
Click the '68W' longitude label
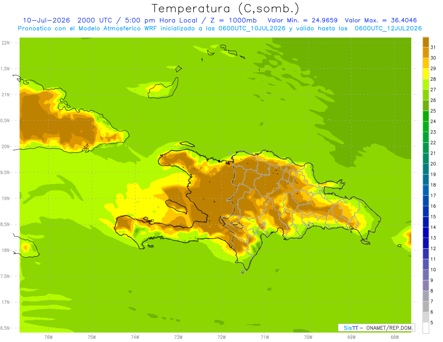pos(395,337)
